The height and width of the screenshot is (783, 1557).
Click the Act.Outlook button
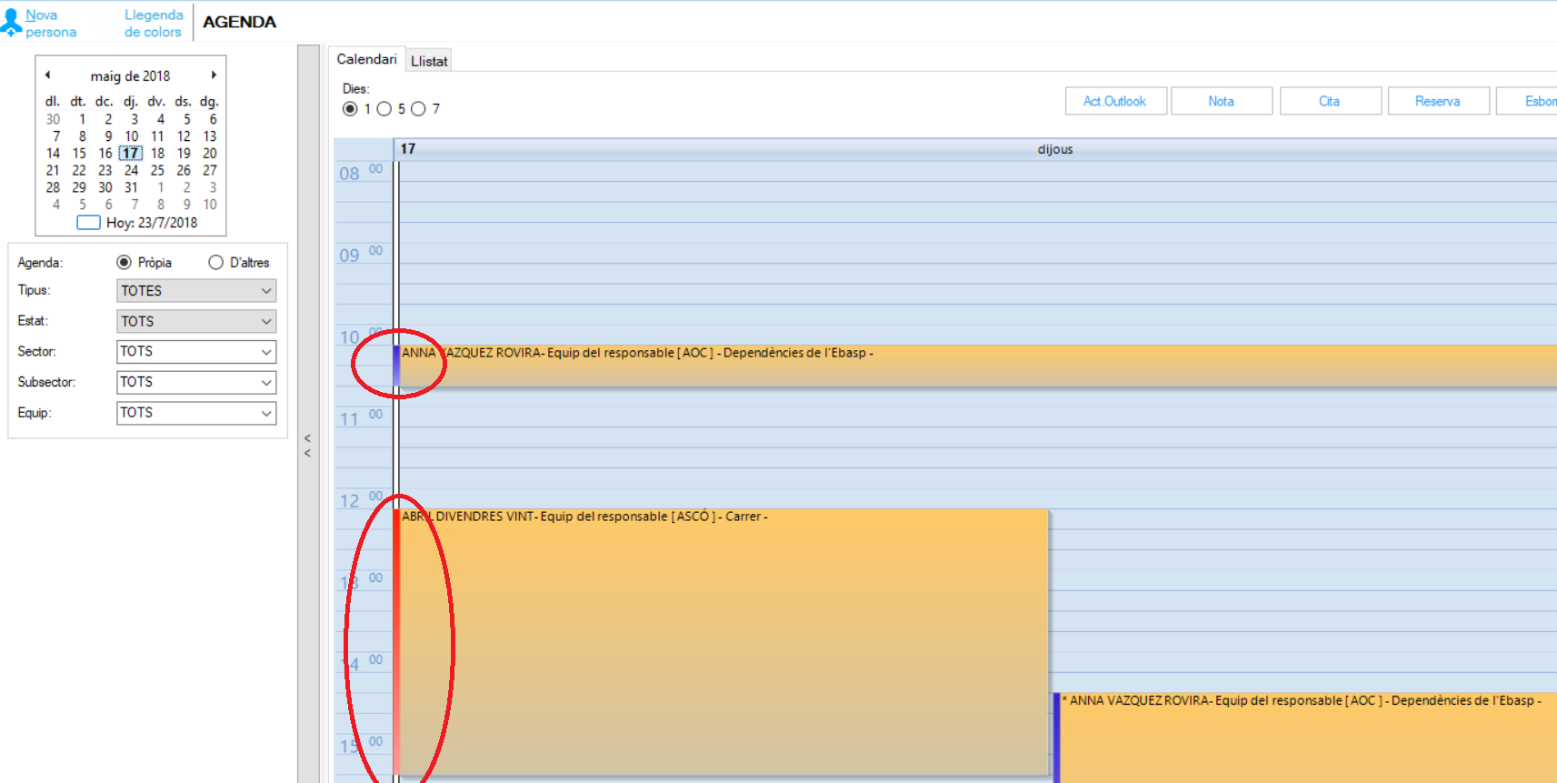click(x=1114, y=101)
